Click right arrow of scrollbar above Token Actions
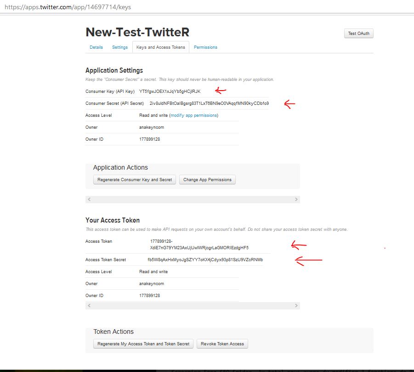 click(296, 305)
